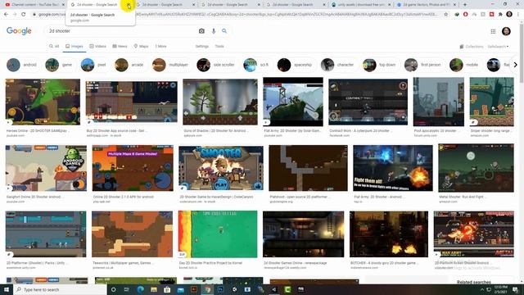Switch to the All results tab
Screen dimensions: 524x295
tap(54, 46)
